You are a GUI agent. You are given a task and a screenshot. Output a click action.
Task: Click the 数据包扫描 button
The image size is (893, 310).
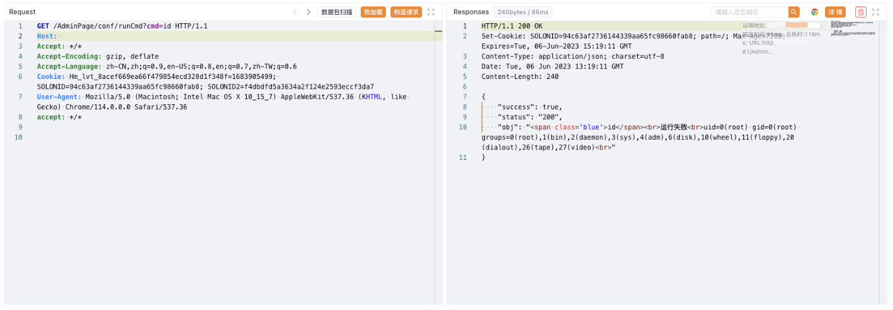pos(337,12)
